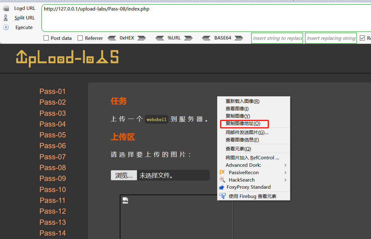Expand the HackSearch submenu arrow

(x=285, y=180)
